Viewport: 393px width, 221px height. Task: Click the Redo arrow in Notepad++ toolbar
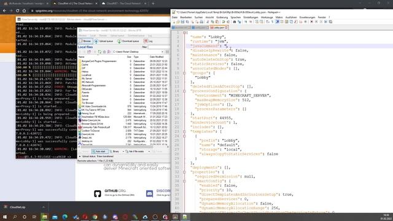[228, 22]
